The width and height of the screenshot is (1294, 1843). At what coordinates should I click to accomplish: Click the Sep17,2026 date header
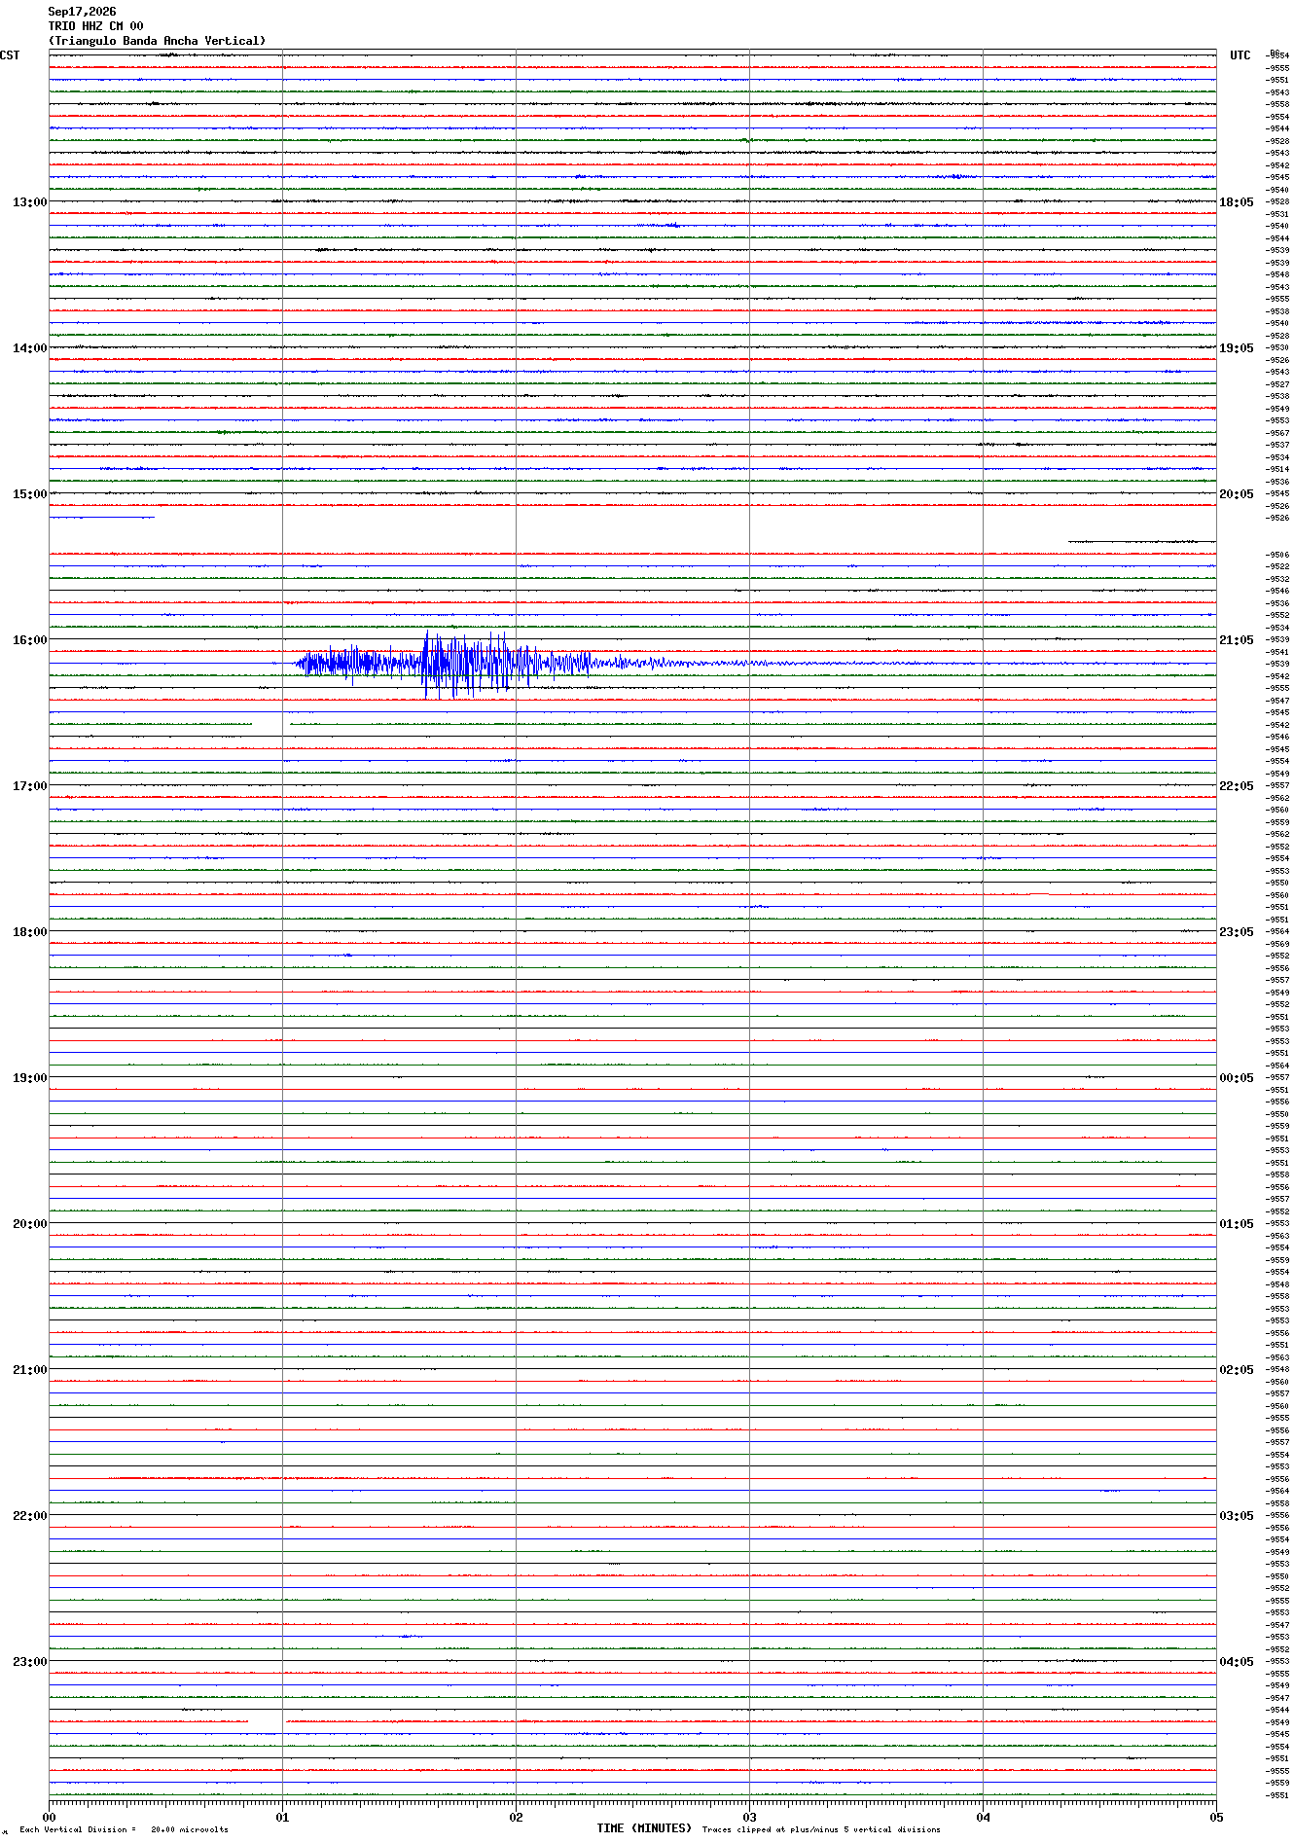[x=82, y=12]
